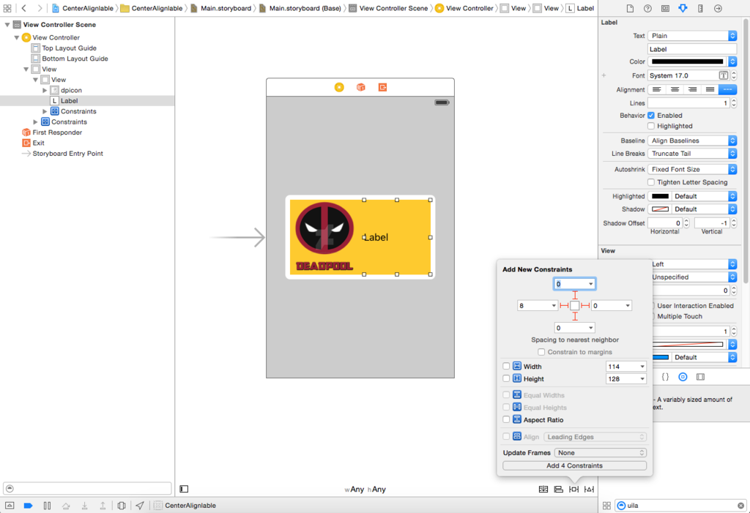Check the Aspect Ratio checkbox

point(506,419)
